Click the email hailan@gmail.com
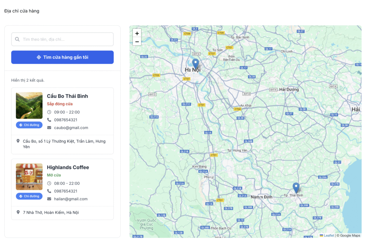This screenshot has height=242, width=367. click(x=71, y=199)
